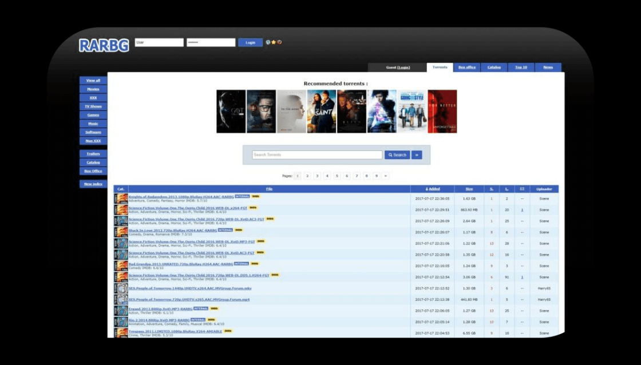Open category icon for Rio.2.2014 row
This screenshot has height=365, width=641.
click(x=121, y=322)
